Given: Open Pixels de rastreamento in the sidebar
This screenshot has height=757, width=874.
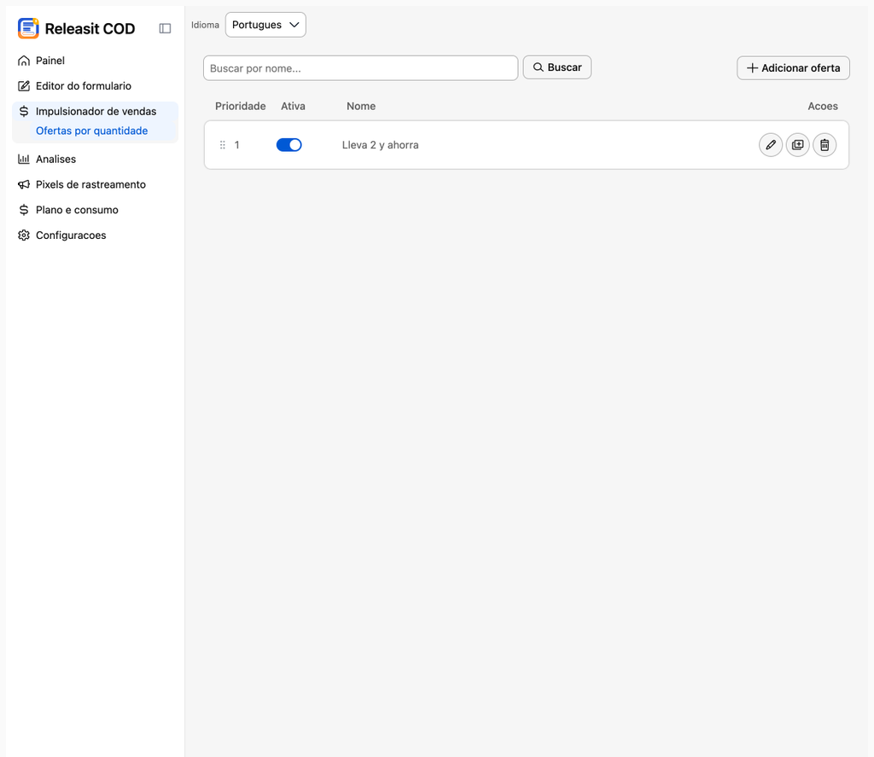Looking at the screenshot, I should [95, 184].
